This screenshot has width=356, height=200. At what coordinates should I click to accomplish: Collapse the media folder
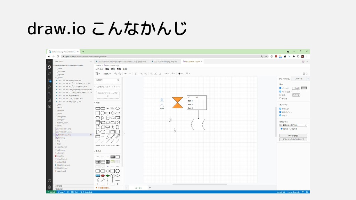(59, 126)
